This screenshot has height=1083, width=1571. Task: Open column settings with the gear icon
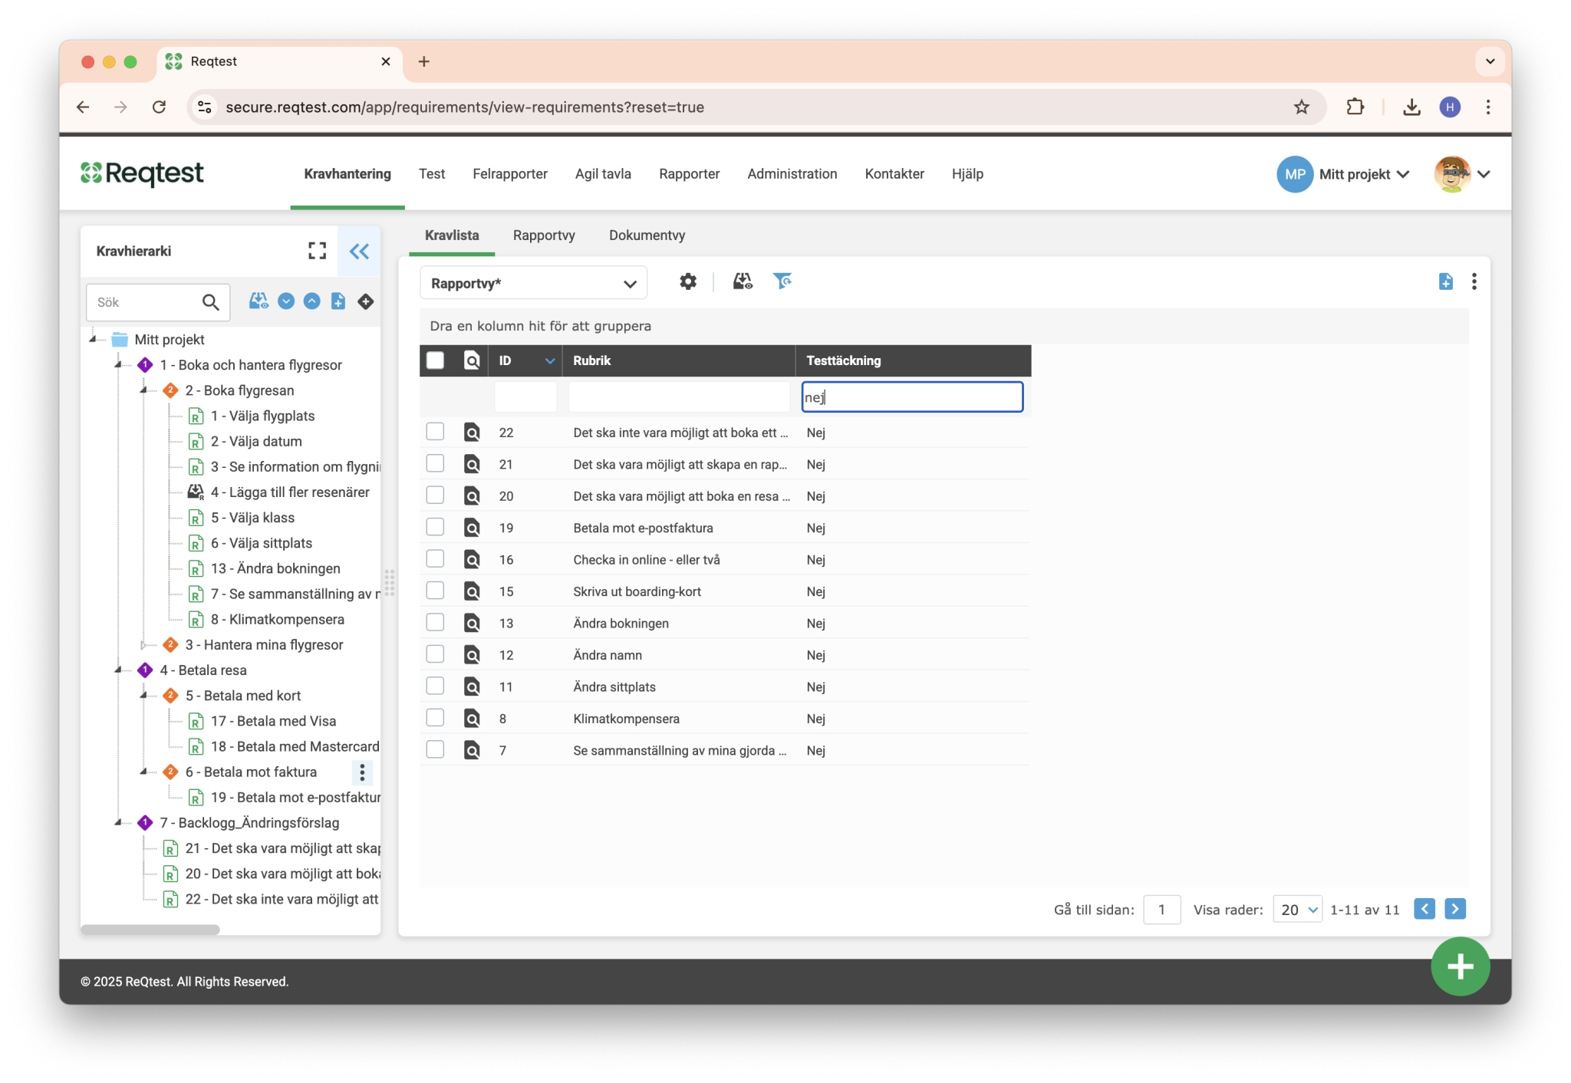click(688, 281)
